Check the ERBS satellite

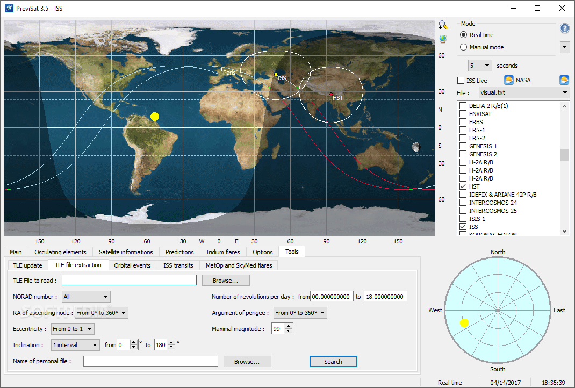[x=463, y=122]
